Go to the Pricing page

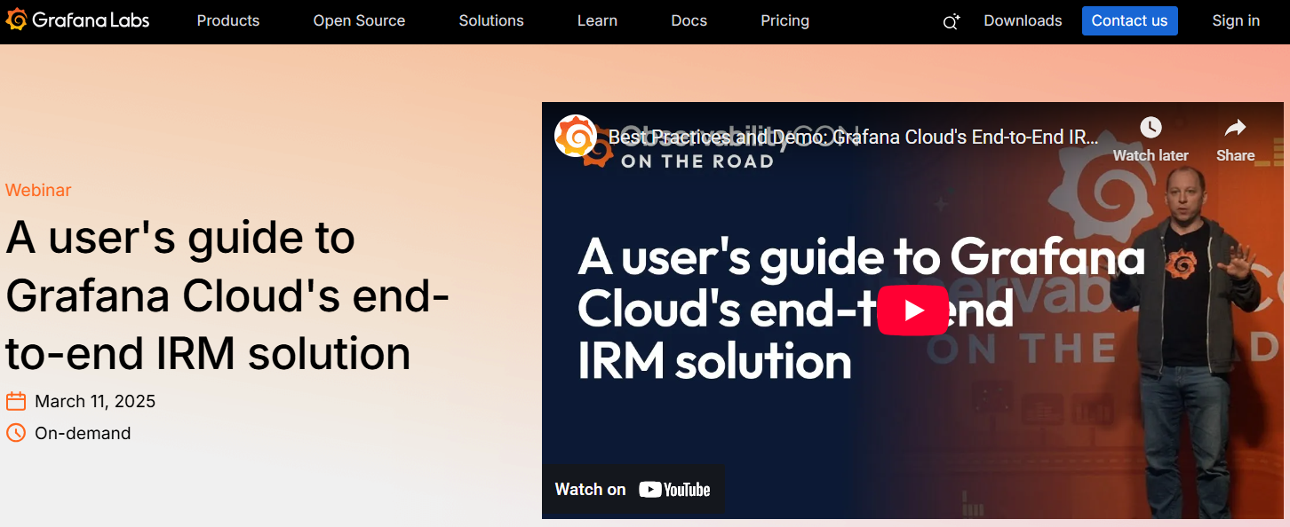tap(784, 20)
